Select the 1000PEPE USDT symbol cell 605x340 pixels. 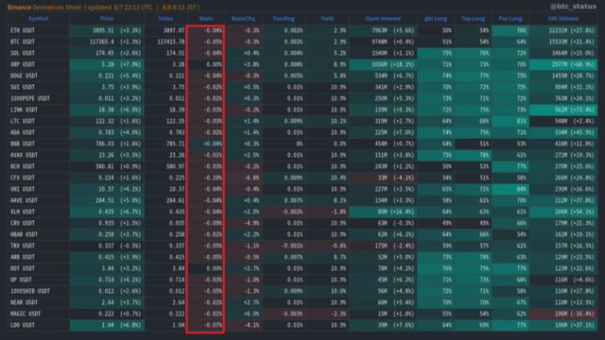(x=39, y=98)
